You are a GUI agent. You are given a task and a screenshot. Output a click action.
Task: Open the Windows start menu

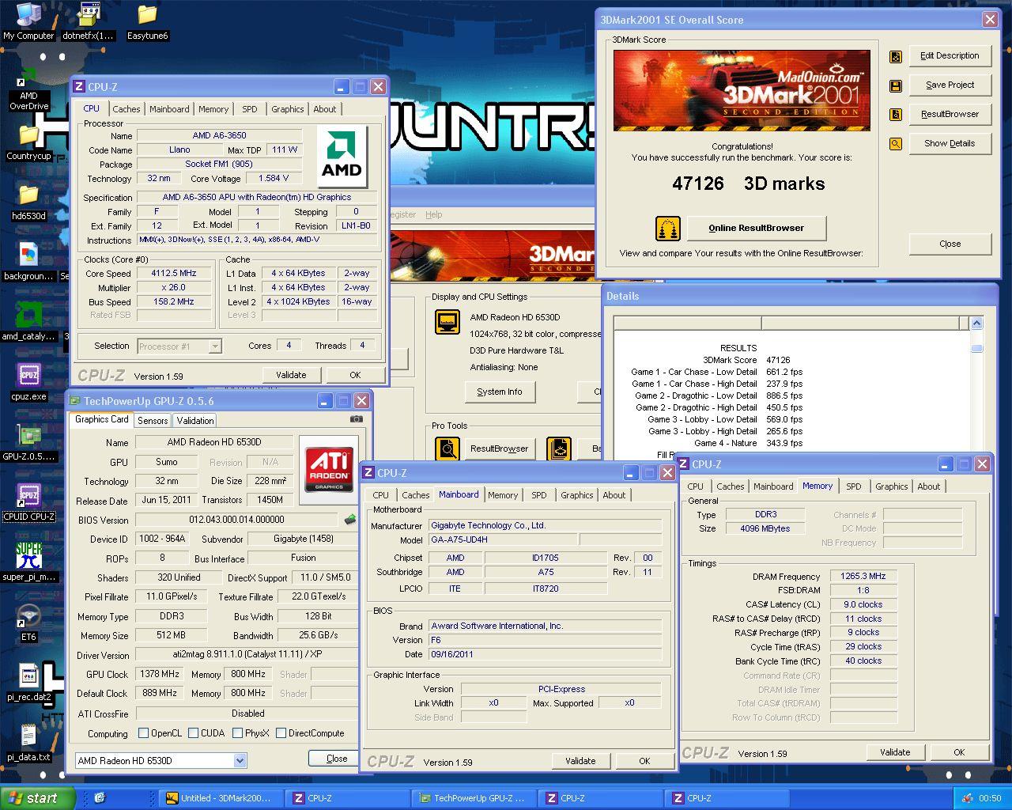38,798
